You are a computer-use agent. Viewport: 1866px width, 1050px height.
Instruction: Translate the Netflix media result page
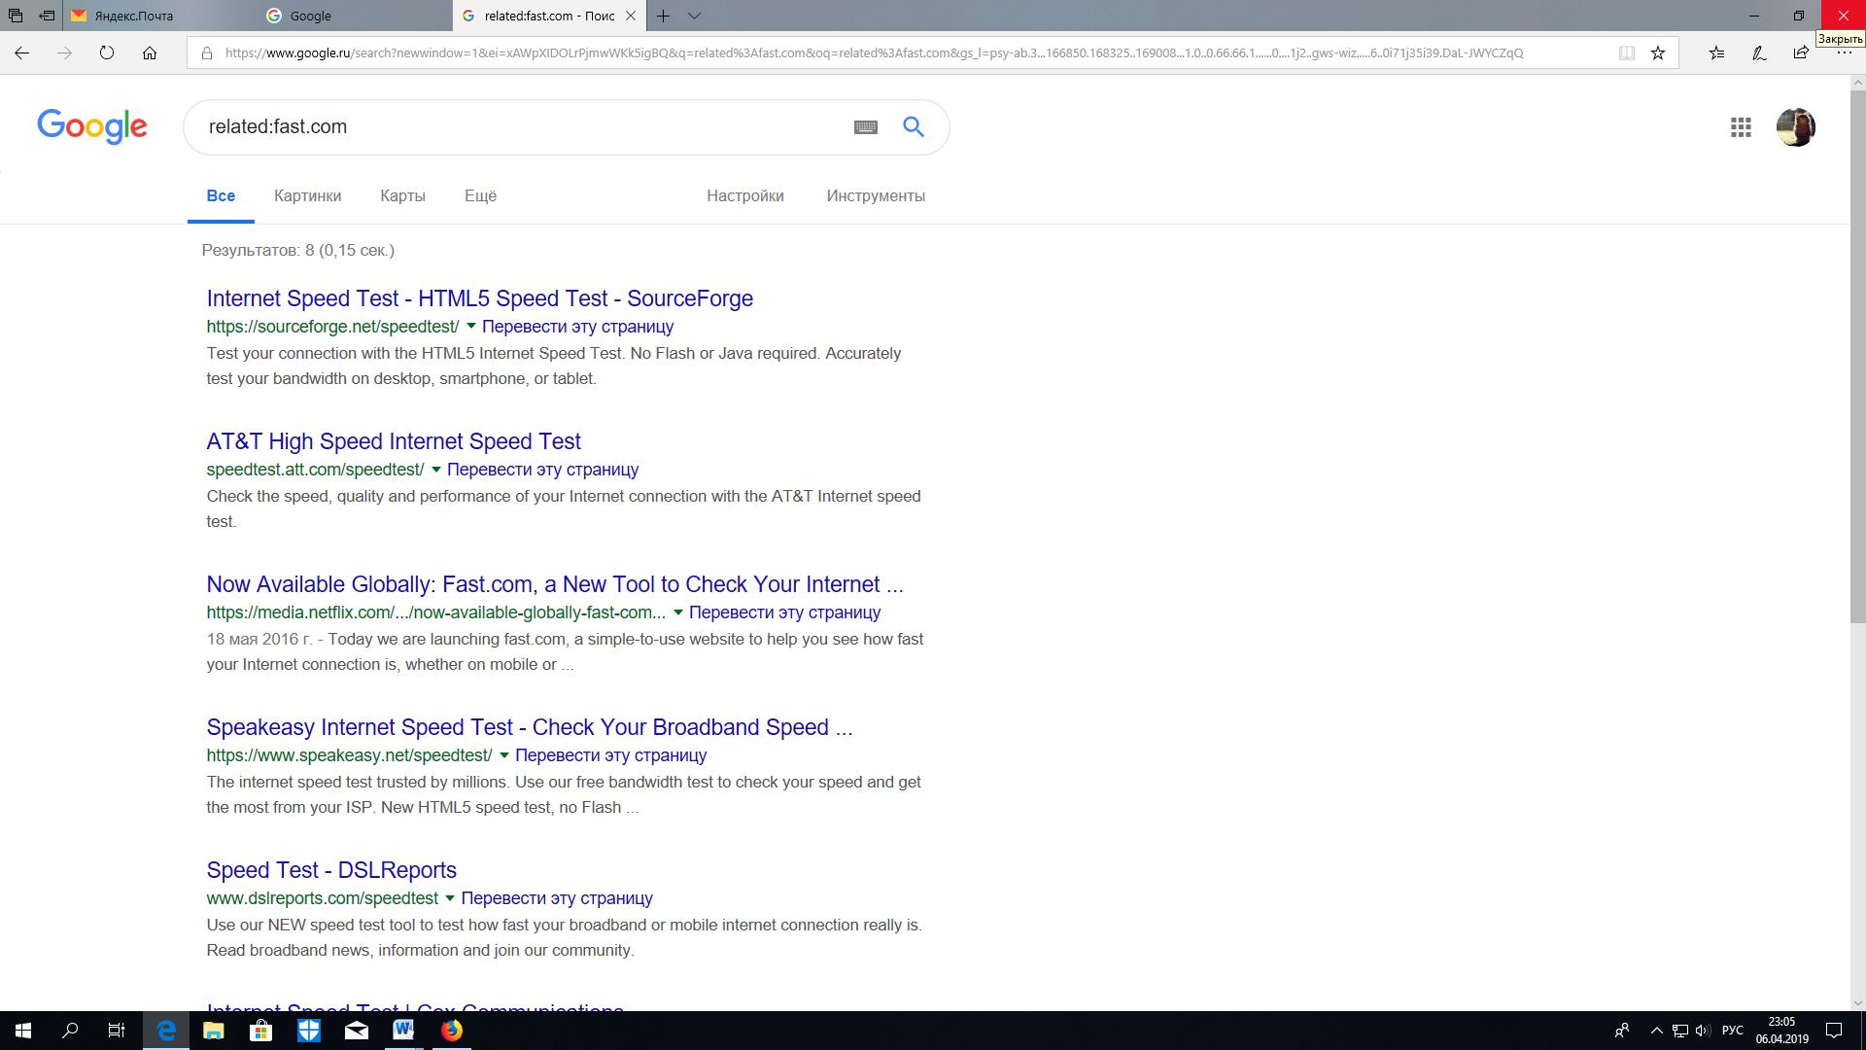point(784,612)
